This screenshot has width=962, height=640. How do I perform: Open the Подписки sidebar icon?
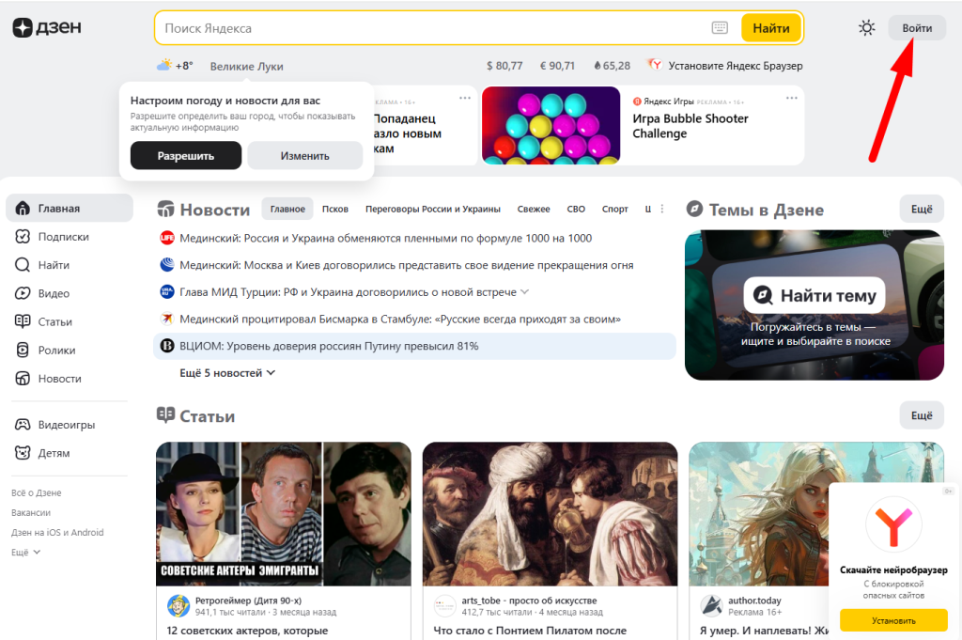tap(23, 236)
